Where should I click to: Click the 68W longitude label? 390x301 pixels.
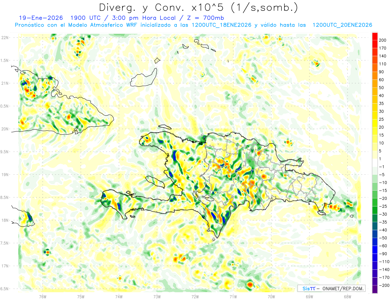[347, 296]
